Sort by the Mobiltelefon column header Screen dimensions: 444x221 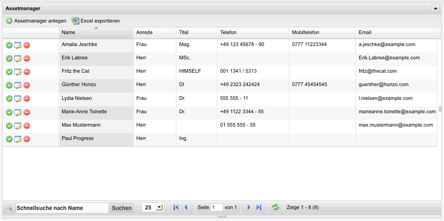322,33
